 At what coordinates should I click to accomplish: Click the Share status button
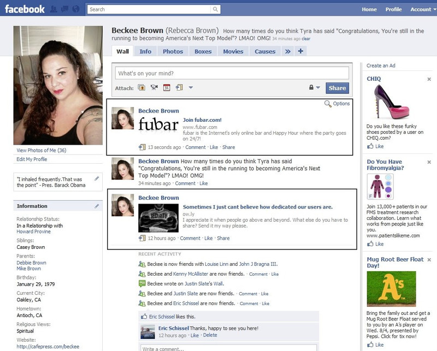[x=337, y=88]
